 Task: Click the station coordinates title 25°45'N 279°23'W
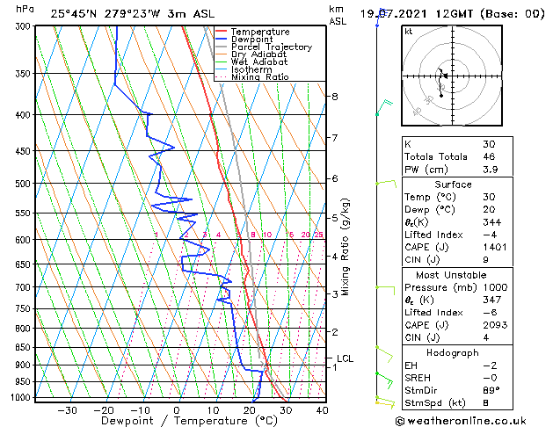[106, 14]
